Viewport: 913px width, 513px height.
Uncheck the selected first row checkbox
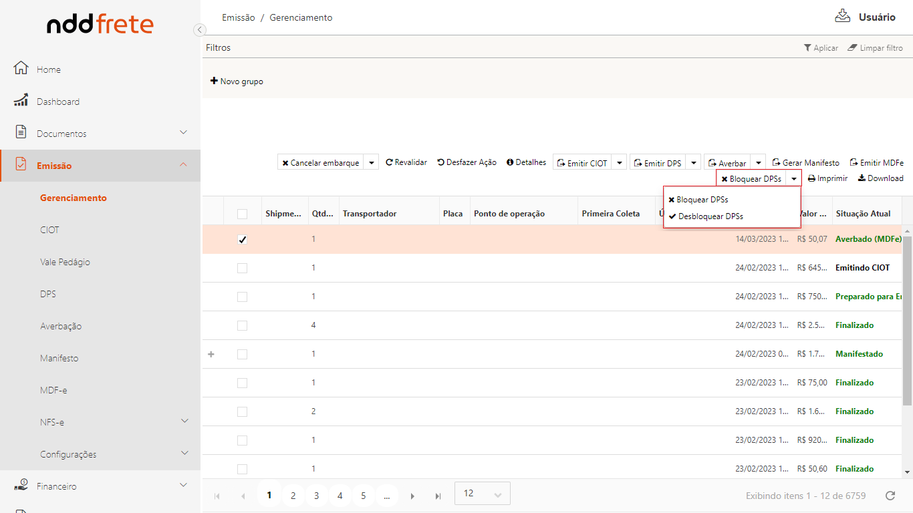tap(243, 240)
